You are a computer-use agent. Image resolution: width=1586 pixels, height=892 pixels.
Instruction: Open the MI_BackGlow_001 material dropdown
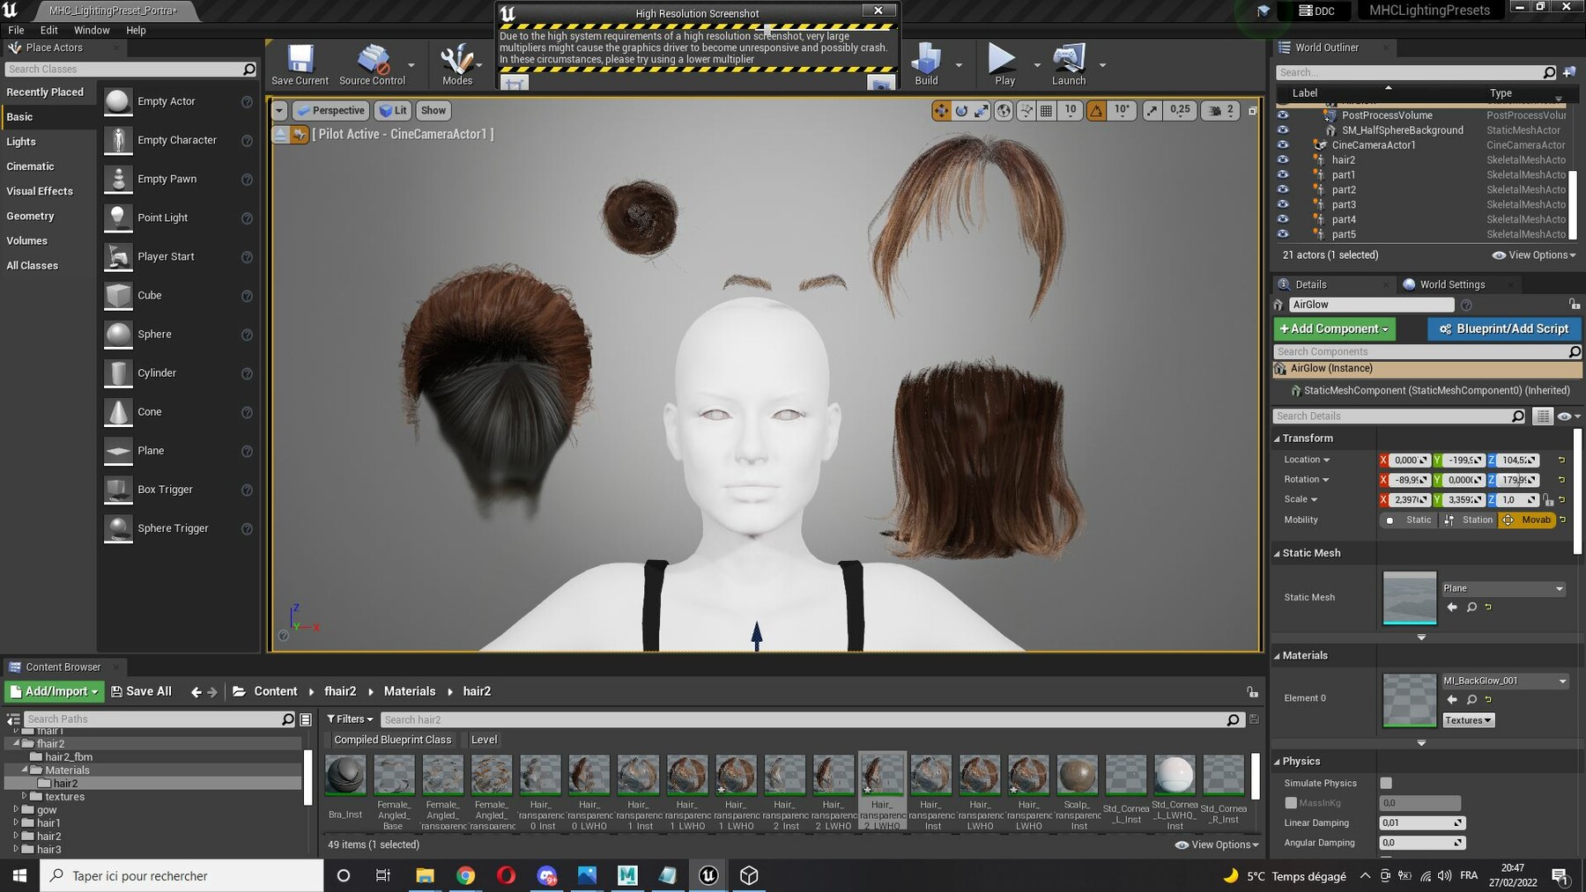tap(1505, 681)
